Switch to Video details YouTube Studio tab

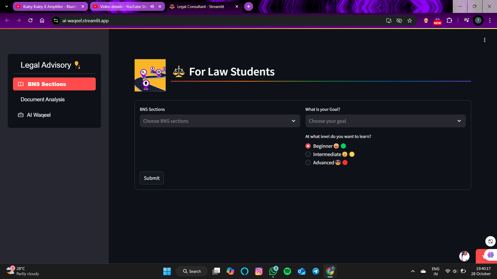pos(123,6)
